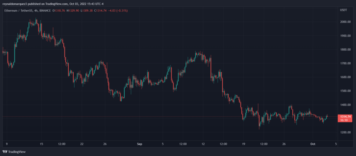Image resolution: width=356 pixels, height=156 pixels.
Task: Select the 1800.00 price axis label
Action: pos(345,49)
